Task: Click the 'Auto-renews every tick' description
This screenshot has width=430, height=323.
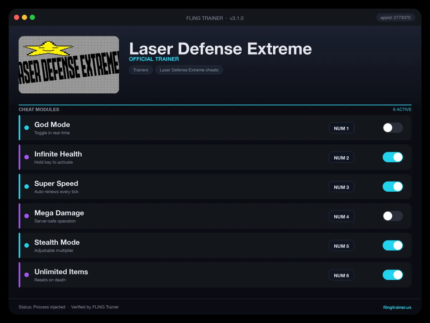Action: point(56,192)
